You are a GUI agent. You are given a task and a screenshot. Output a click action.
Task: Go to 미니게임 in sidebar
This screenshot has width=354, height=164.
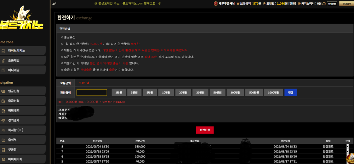click(23, 70)
